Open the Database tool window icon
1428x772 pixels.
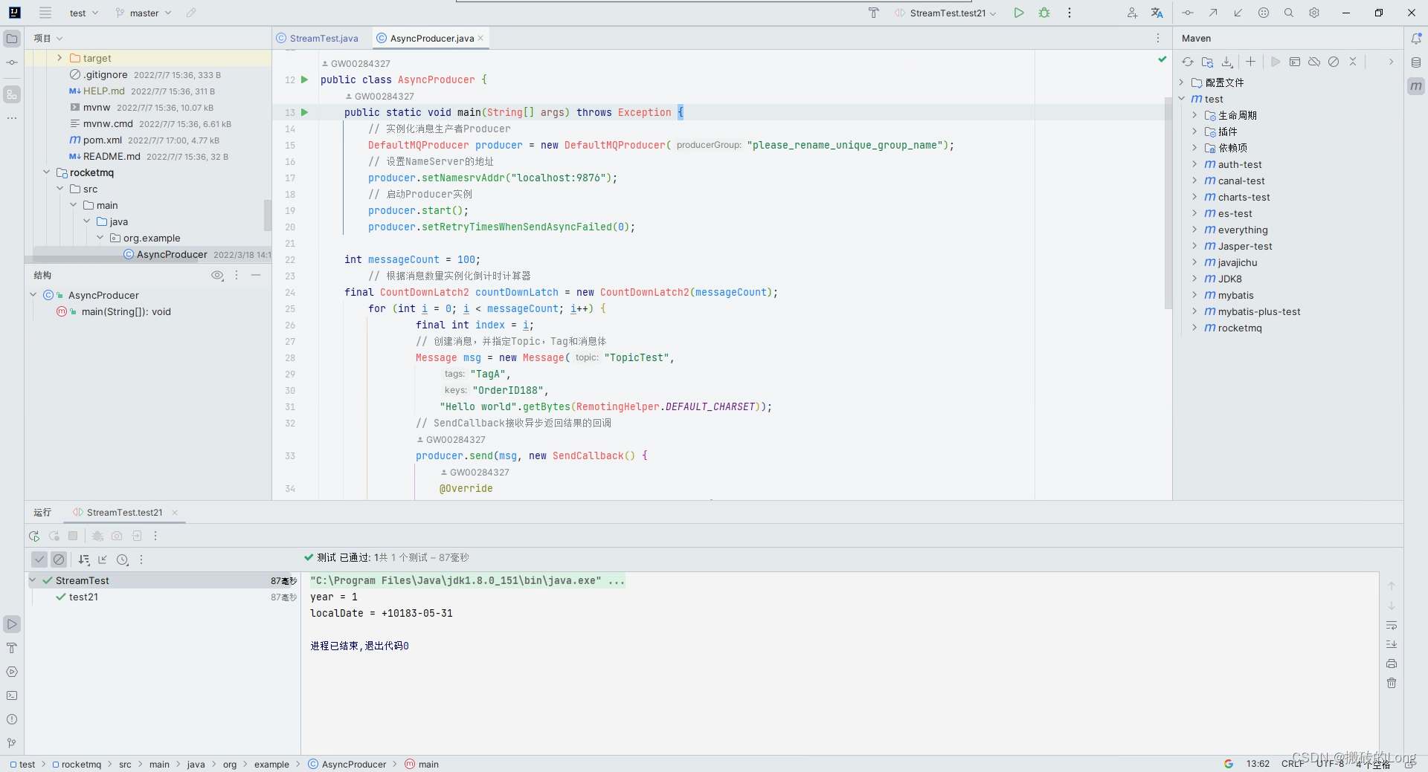[x=1416, y=62]
